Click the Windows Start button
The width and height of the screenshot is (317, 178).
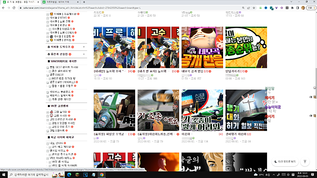click(4, 174)
